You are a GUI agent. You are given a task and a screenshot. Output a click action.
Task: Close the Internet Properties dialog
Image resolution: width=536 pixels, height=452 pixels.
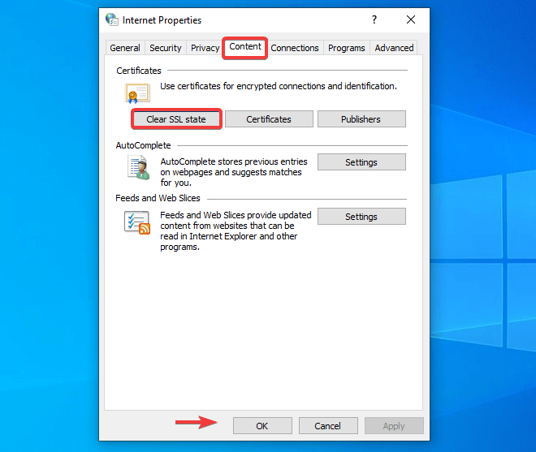point(411,19)
